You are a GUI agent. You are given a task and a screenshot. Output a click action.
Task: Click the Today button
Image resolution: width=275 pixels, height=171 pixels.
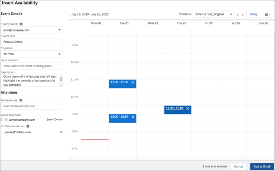254,14
